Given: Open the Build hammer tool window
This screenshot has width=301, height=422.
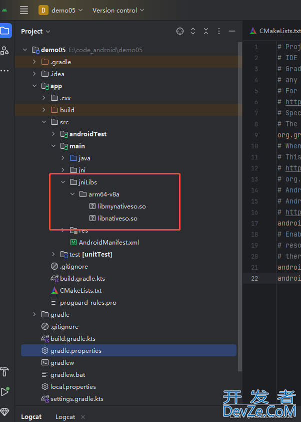Looking at the screenshot, I should click(4, 372).
